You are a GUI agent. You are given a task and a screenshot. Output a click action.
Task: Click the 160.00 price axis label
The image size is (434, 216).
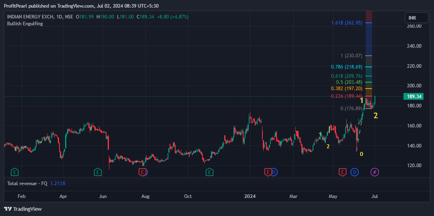pos(414,126)
